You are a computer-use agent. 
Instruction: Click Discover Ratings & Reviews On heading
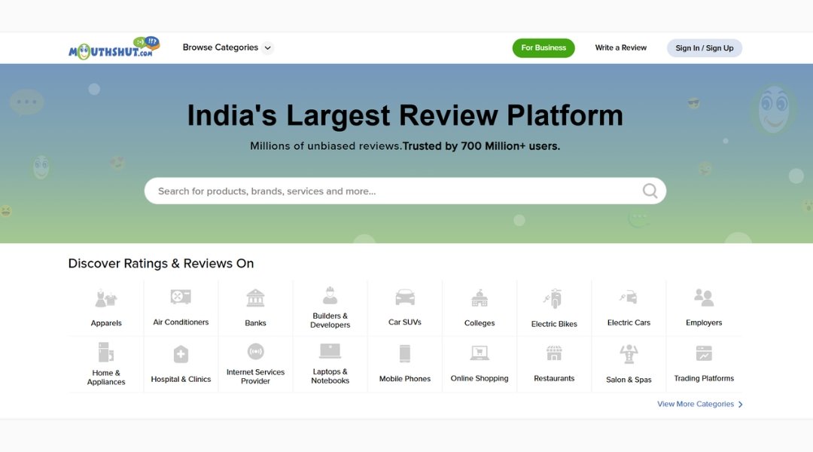click(161, 264)
